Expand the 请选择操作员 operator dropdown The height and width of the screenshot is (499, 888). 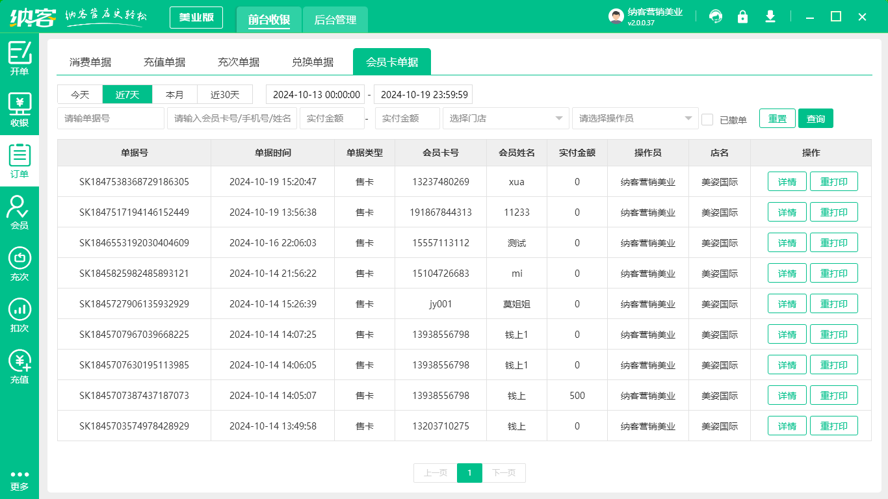[635, 118]
